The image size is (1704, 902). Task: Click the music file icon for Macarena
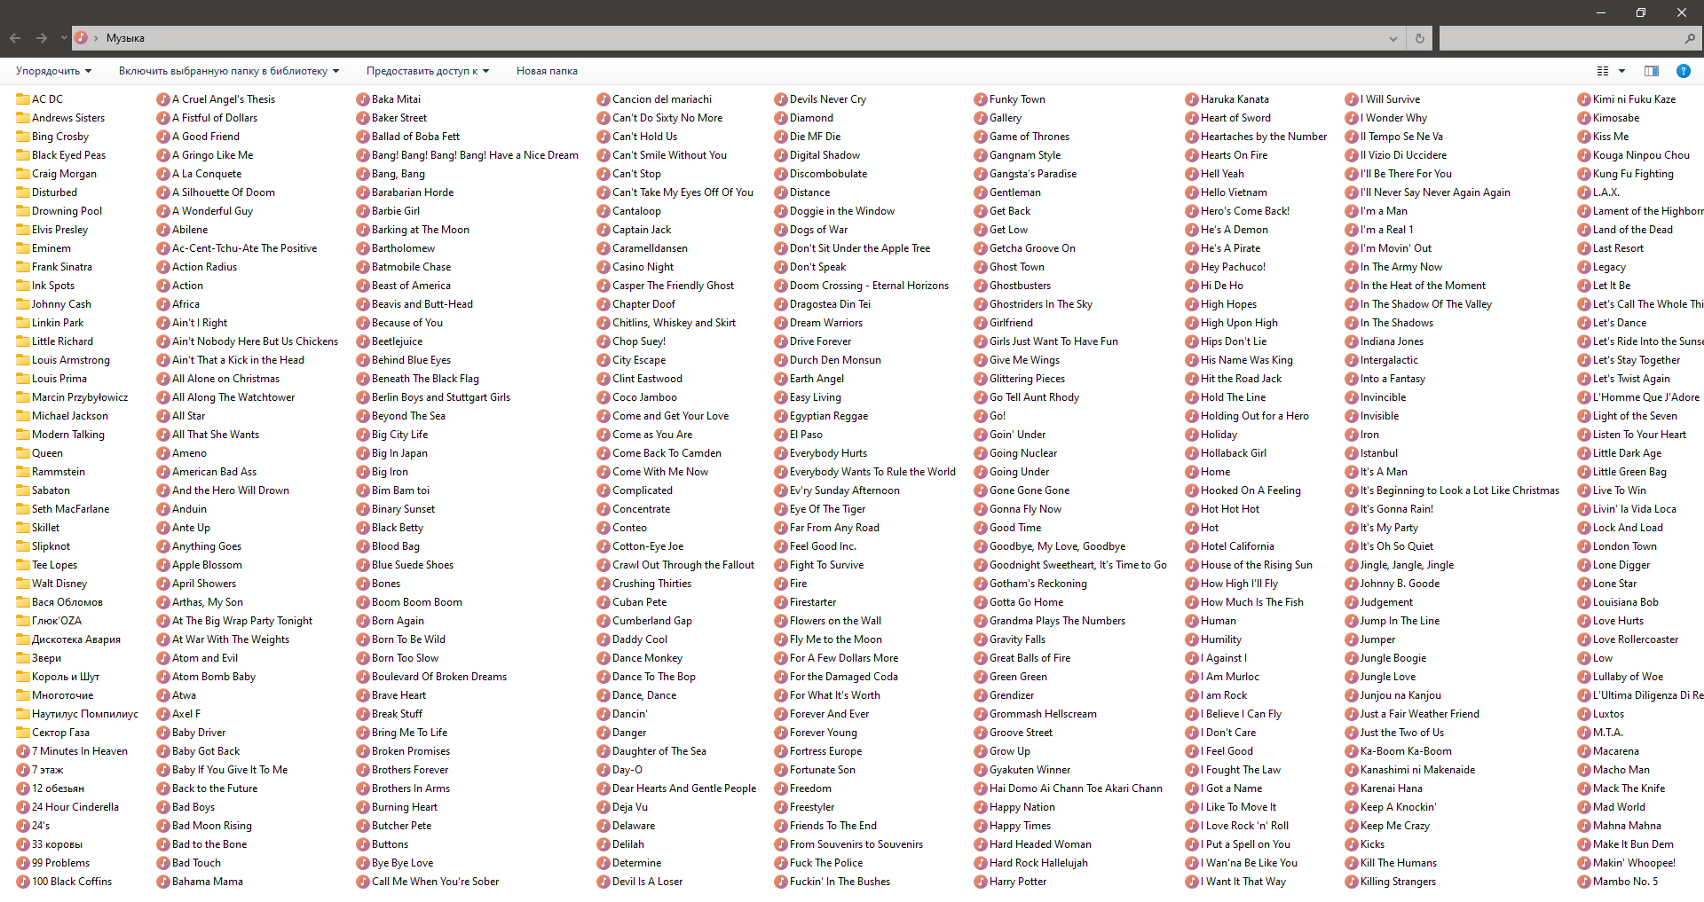(1584, 751)
